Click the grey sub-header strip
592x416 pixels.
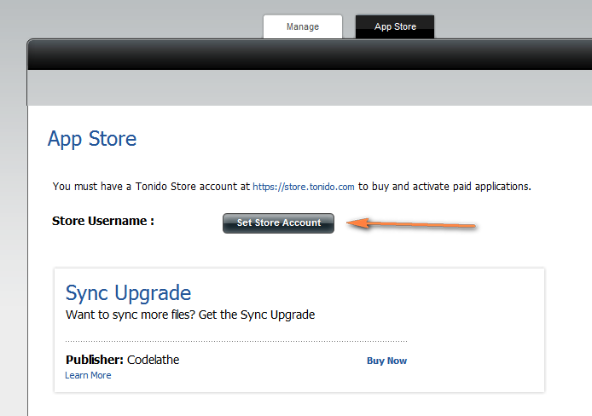[310, 88]
